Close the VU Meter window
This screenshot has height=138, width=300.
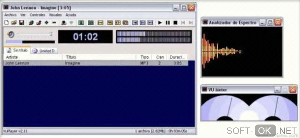(x=293, y=89)
